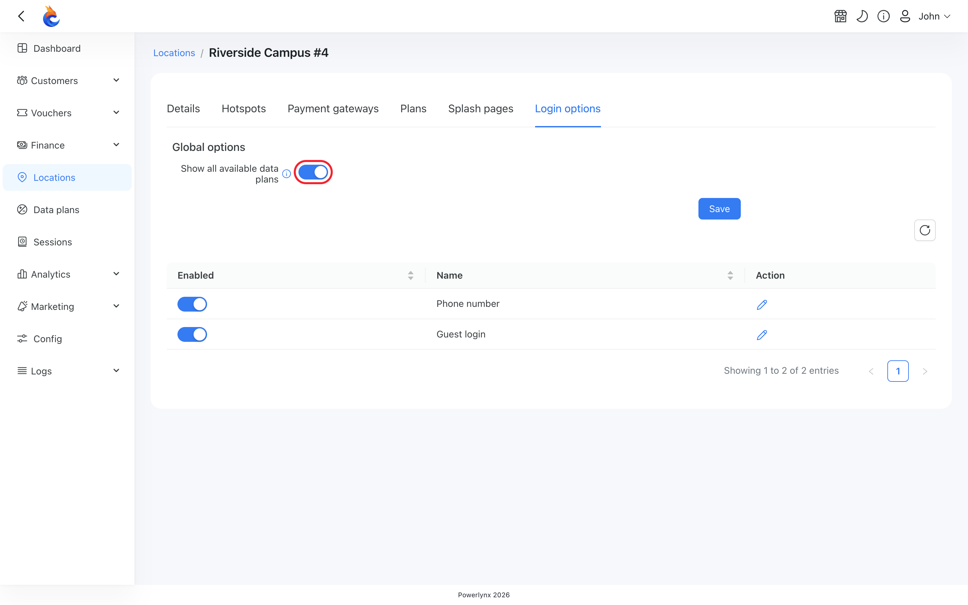Sort table by Enabled column
Viewport: 968px width, 605px height.
[410, 275]
